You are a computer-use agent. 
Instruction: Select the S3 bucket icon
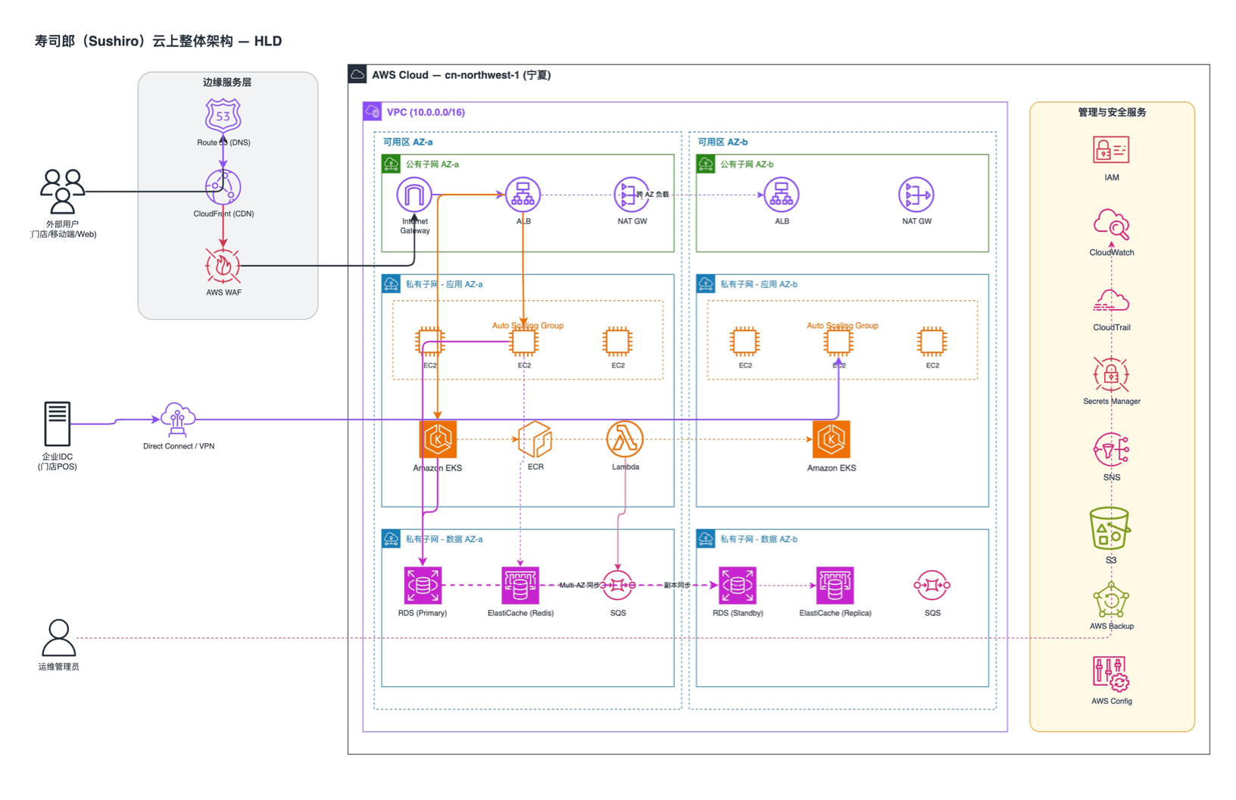(1110, 529)
